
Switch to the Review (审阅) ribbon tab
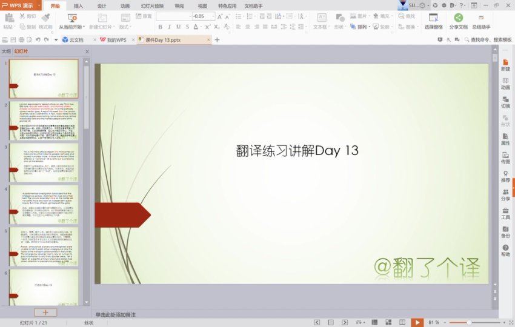[179, 6]
